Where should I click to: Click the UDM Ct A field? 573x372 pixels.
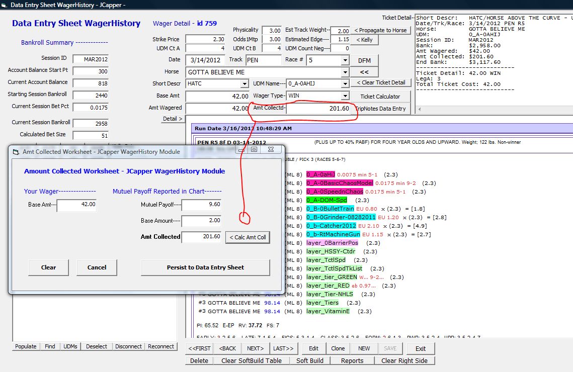[x=205, y=48]
